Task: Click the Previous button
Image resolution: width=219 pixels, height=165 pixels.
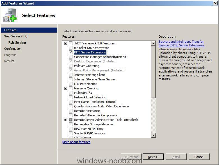Action: click(131, 157)
